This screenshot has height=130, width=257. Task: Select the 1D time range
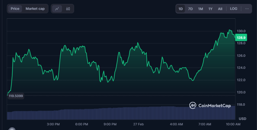181,9
